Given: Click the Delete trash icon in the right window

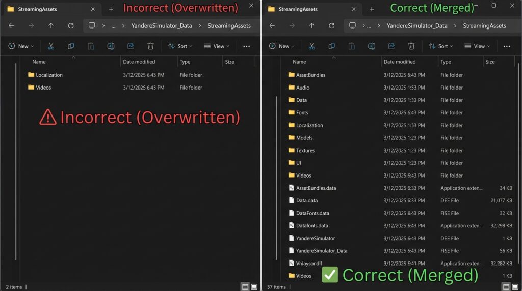Looking at the screenshot, I should click(x=411, y=46).
